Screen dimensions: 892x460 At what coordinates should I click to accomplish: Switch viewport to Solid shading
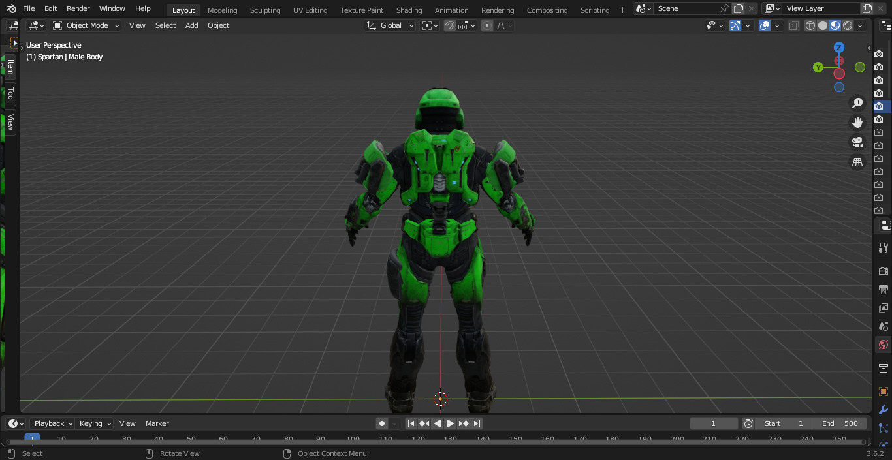(823, 25)
